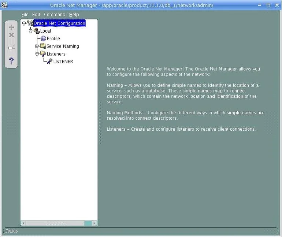This screenshot has width=282, height=238.
Task: Expand the Service Naming node
Action: click(37, 46)
